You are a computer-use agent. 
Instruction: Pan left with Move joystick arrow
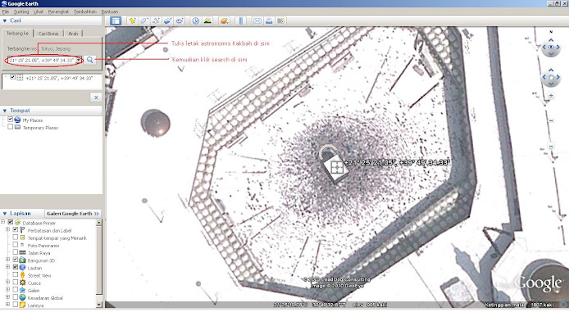(x=544, y=77)
